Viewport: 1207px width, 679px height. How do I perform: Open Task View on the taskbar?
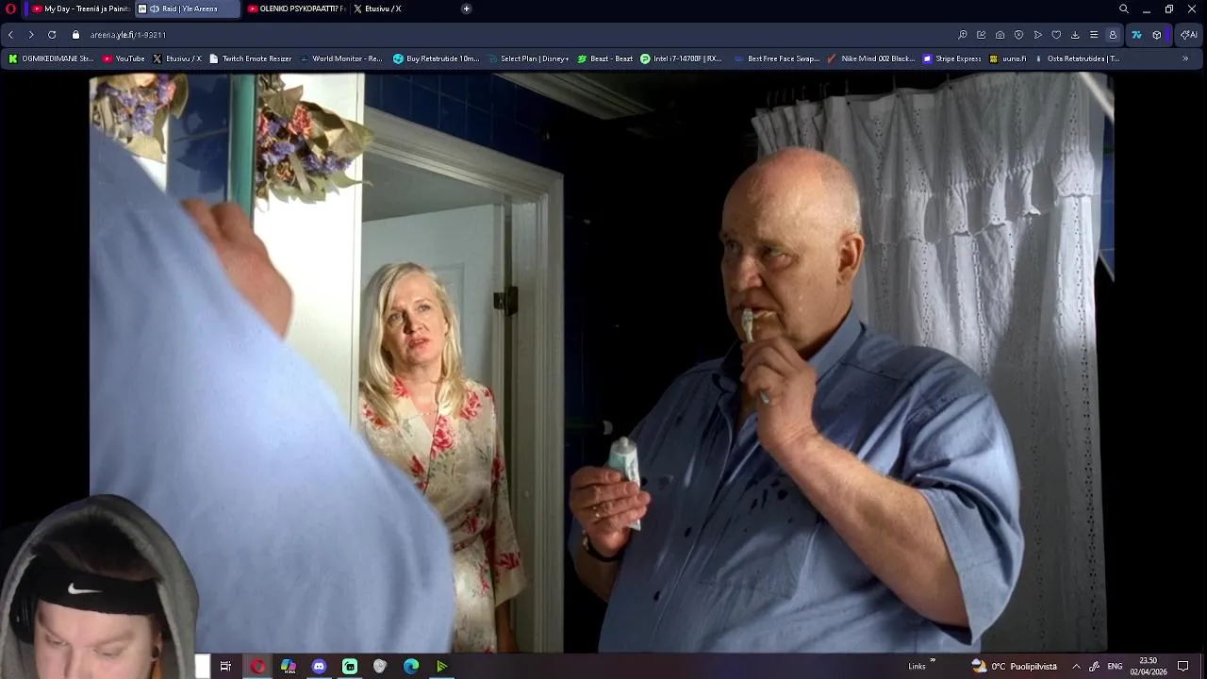click(225, 667)
